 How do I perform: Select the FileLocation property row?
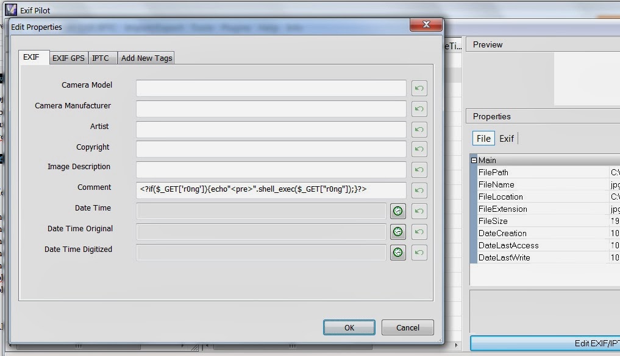pos(547,197)
